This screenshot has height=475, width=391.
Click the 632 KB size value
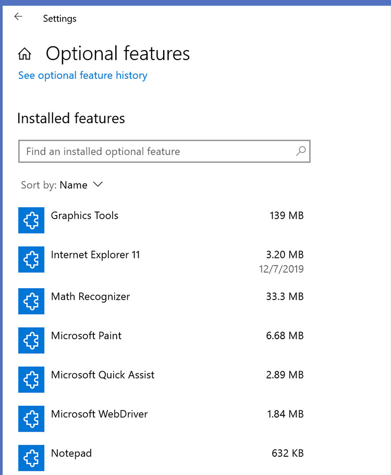287,453
